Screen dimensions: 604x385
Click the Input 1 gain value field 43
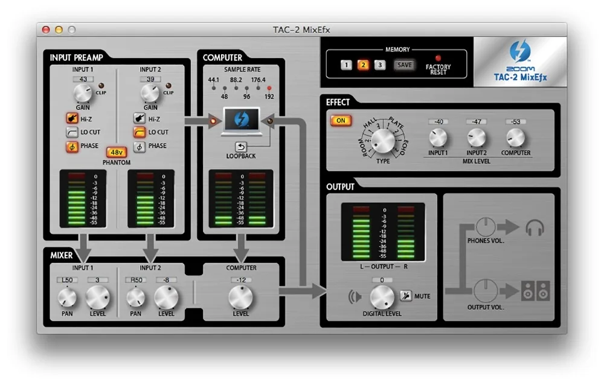click(x=83, y=79)
